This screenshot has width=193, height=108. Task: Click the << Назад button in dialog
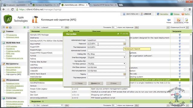point(79,83)
